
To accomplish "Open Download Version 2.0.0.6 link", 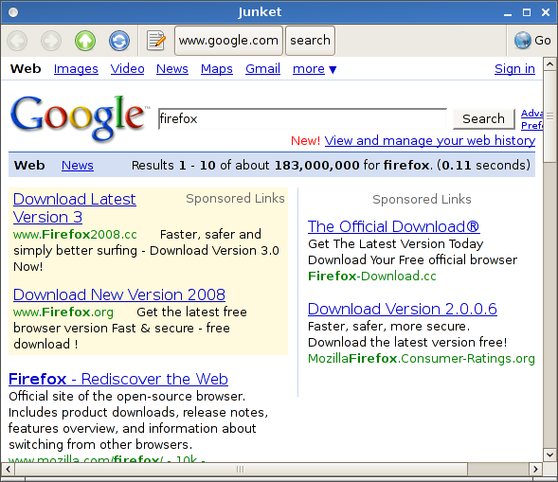I will pos(403,309).
